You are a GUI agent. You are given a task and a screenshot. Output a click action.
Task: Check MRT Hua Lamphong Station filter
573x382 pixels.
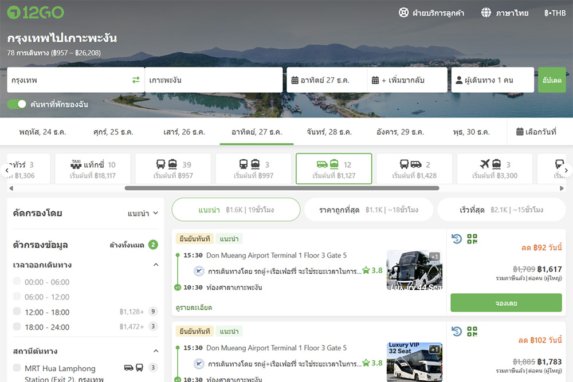click(x=17, y=367)
